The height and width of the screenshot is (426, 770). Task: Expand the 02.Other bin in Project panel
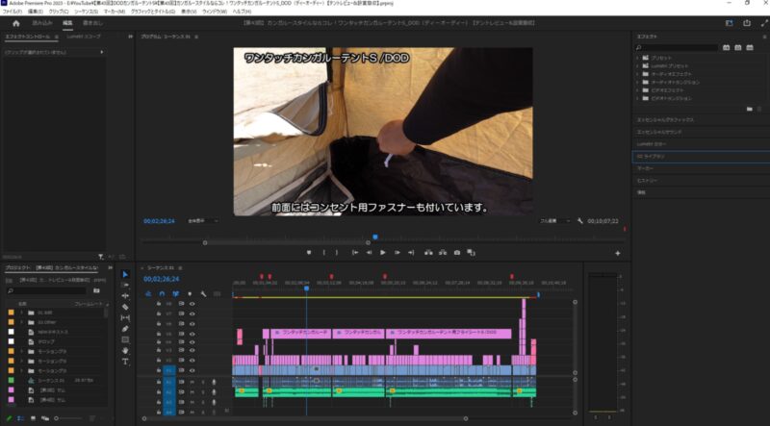click(x=21, y=322)
